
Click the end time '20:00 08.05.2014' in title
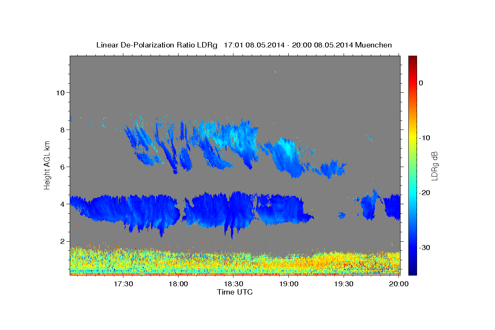pyautogui.click(x=323, y=45)
